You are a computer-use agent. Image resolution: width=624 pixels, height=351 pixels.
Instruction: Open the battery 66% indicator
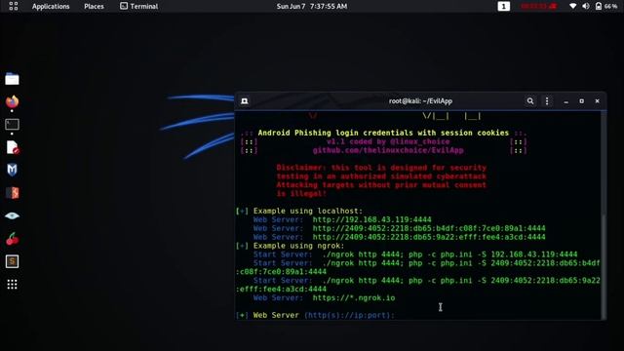click(606, 6)
